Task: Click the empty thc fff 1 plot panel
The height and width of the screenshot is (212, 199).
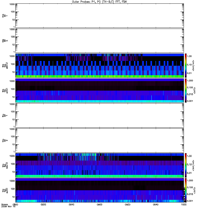Action: (x=99, y=116)
